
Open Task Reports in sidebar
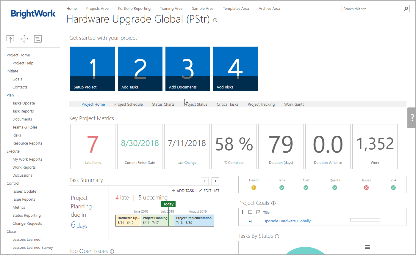[x=23, y=111]
